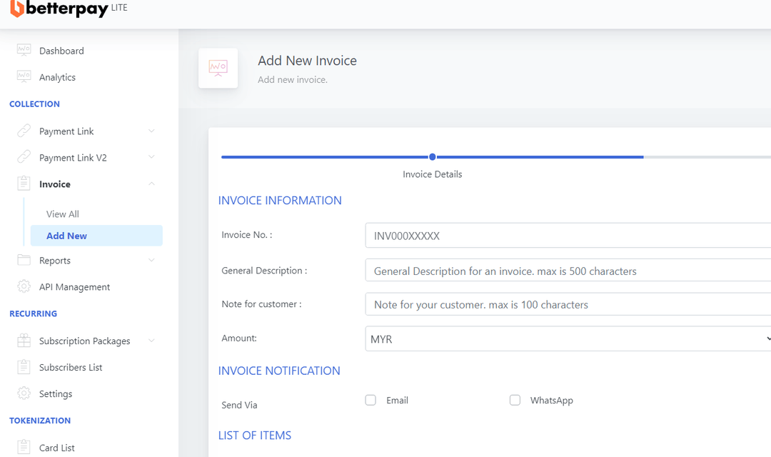The width and height of the screenshot is (771, 457).
Task: Click the Card List icon under Tokenization
Action: pyautogui.click(x=22, y=447)
